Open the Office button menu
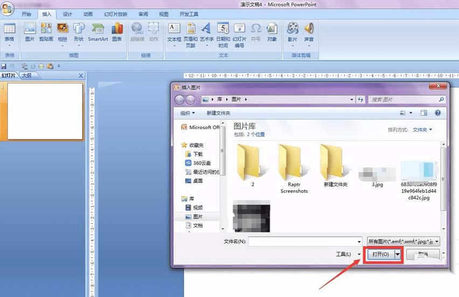Viewport: 459px width, 297px height. (x=8, y=8)
